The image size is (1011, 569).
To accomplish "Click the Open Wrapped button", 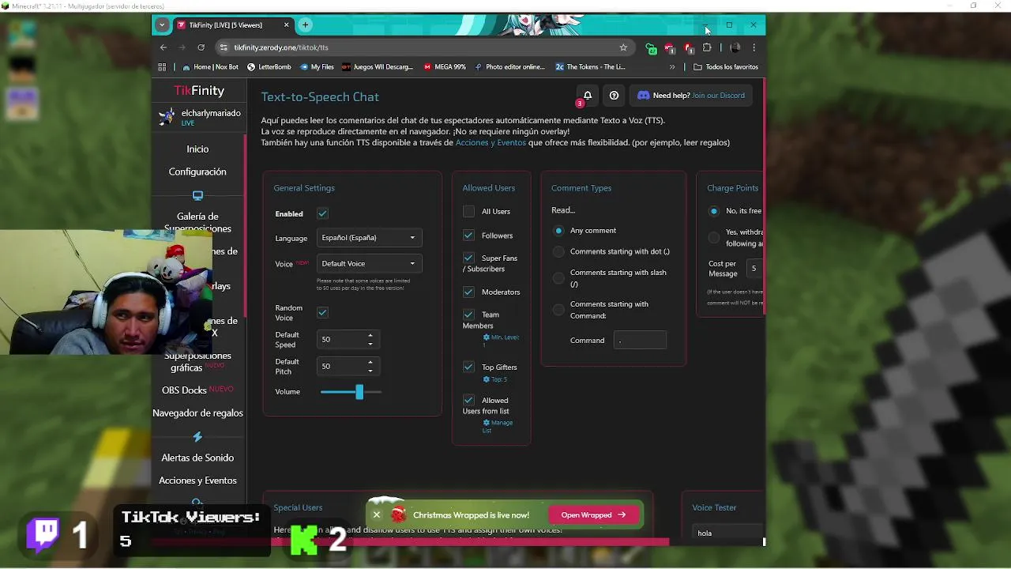I will pyautogui.click(x=593, y=514).
